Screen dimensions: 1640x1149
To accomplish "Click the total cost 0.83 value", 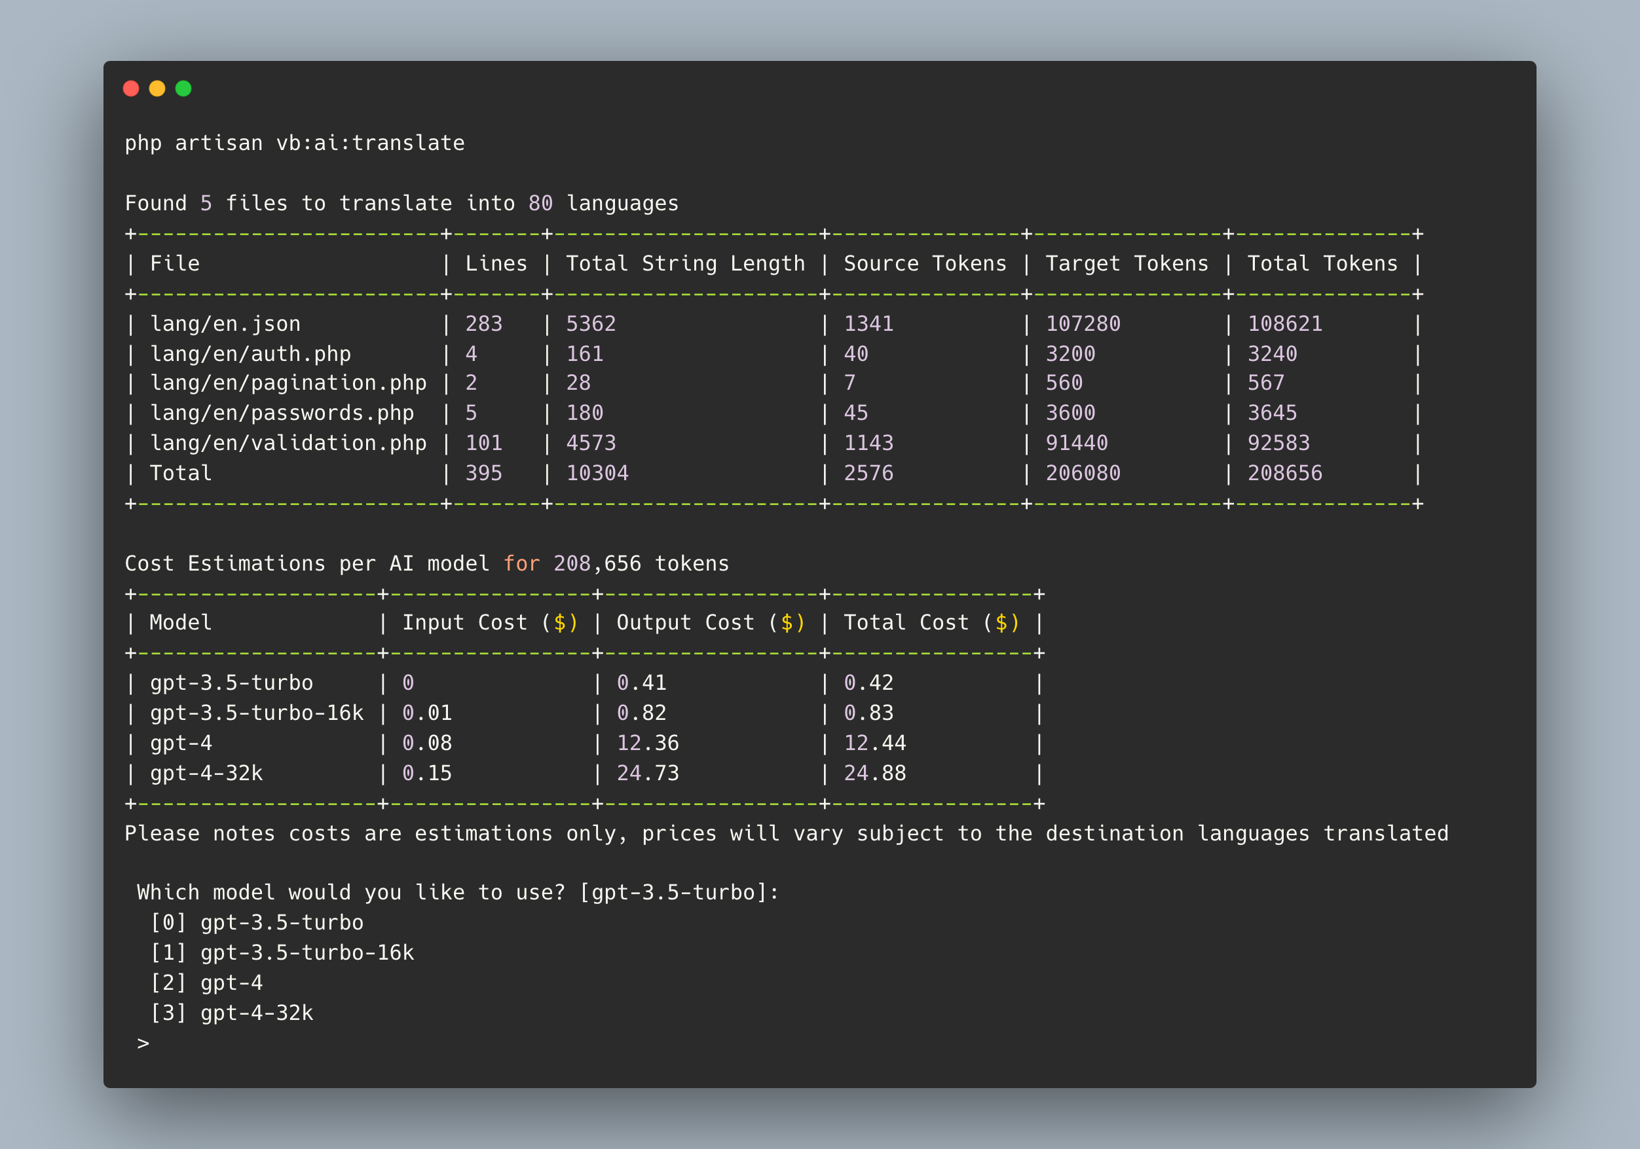I will (x=868, y=714).
